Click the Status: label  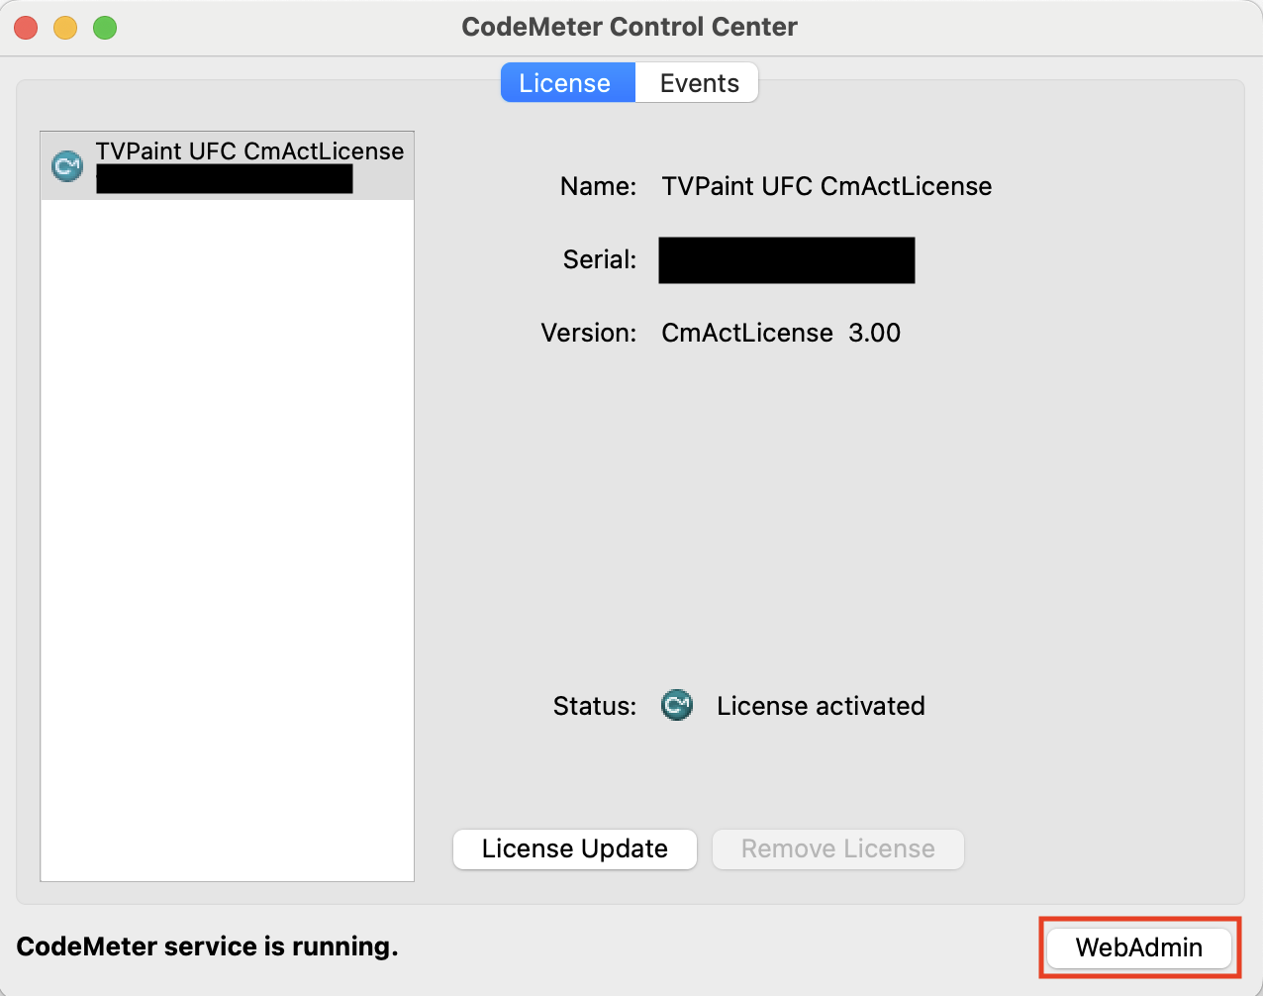[x=595, y=706]
